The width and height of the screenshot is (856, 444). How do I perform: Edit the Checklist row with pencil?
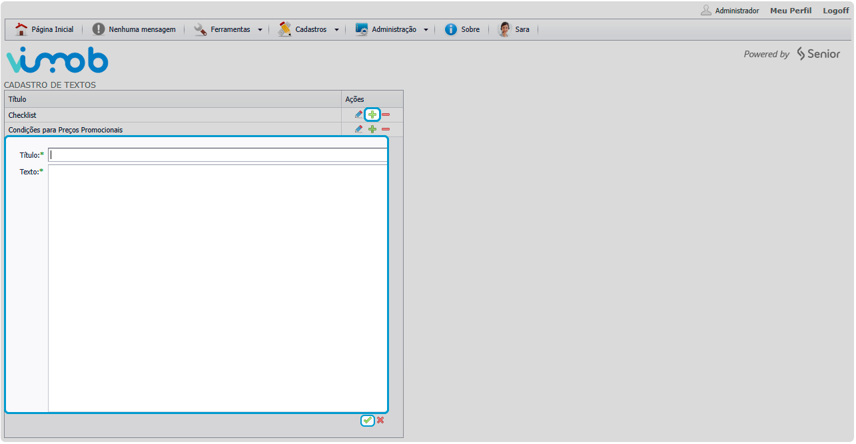(x=359, y=114)
